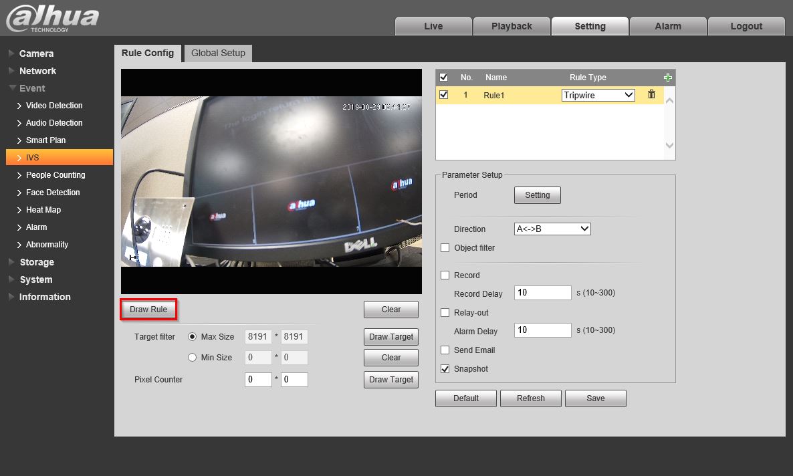Click the green plus add rule icon

(x=667, y=78)
